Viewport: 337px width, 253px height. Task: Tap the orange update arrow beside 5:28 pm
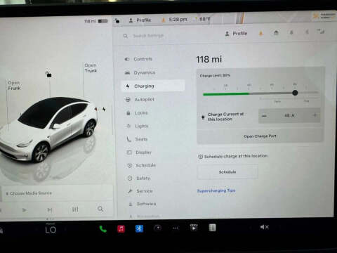click(164, 20)
